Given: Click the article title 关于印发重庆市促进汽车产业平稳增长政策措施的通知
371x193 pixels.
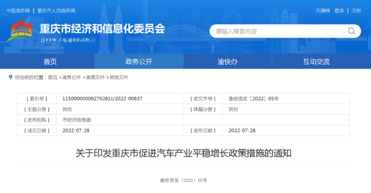Looking at the screenshot, I should (x=183, y=153).
